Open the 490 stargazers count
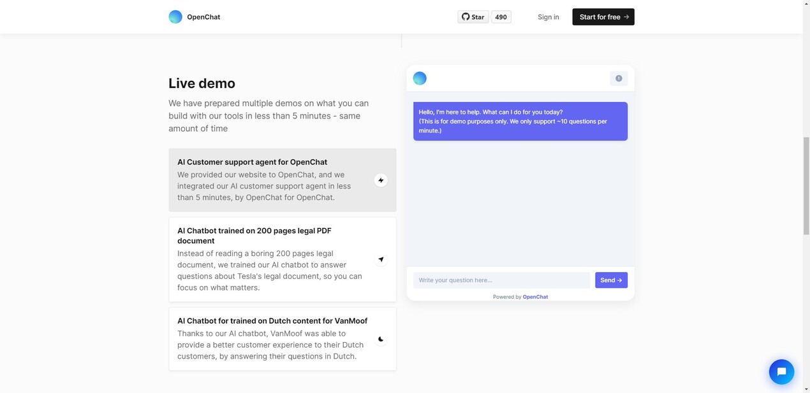The height and width of the screenshot is (393, 810). coord(501,17)
